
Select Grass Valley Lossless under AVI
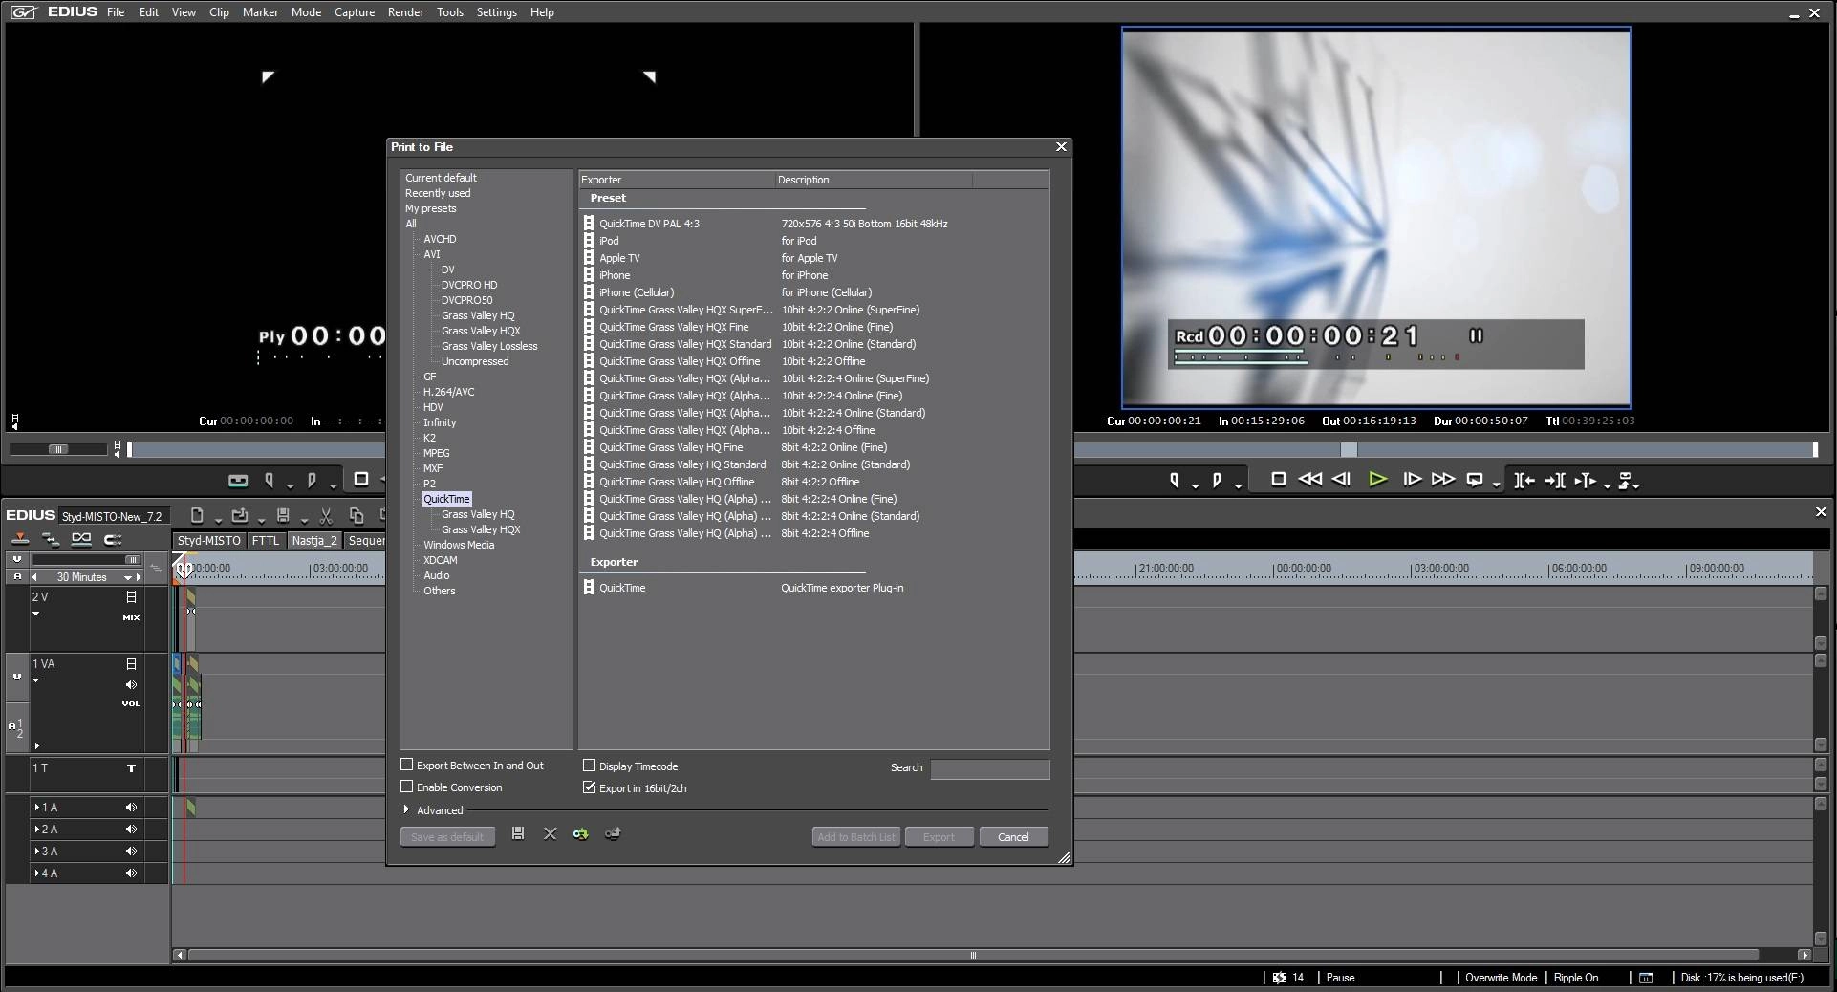[x=489, y=346]
